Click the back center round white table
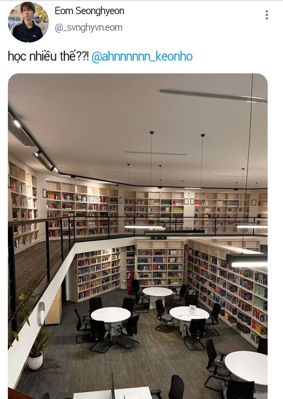Image resolution: width=283 pixels, height=399 pixels. [157, 292]
